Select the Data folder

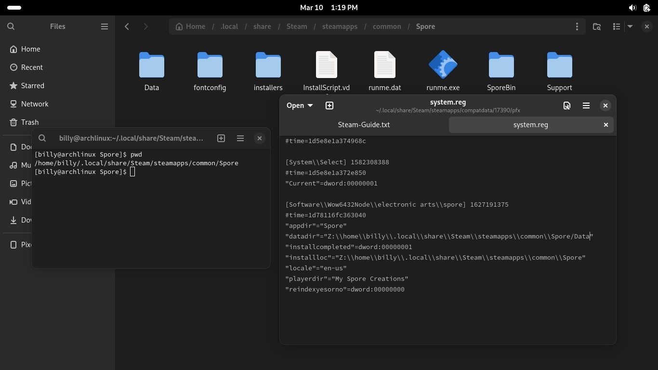pos(152,71)
